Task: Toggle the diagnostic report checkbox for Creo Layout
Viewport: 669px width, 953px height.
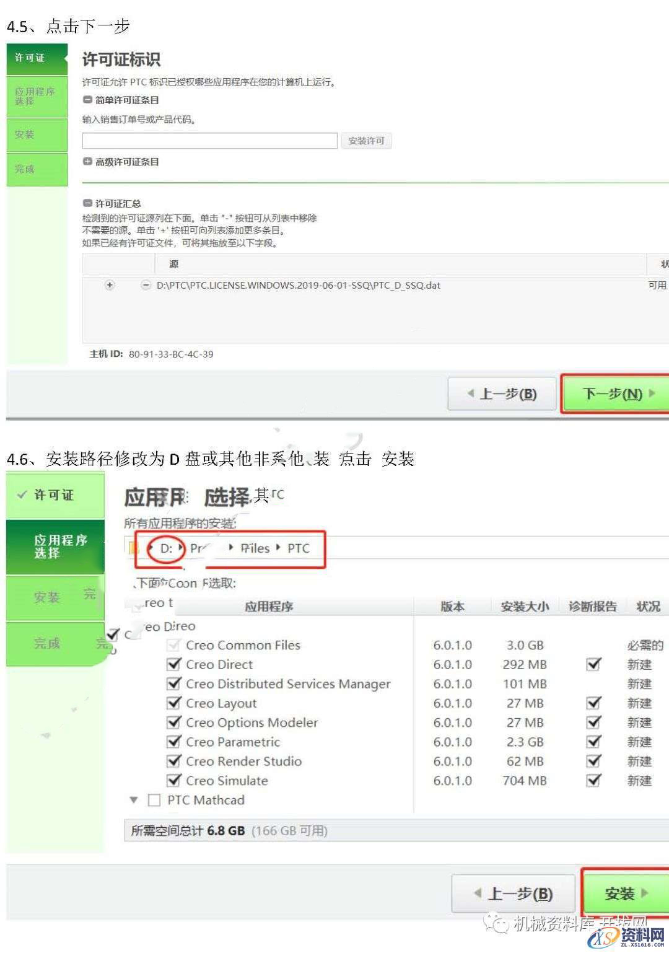Action: pos(593,703)
